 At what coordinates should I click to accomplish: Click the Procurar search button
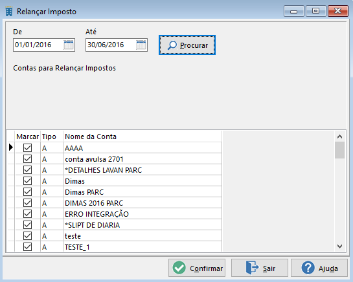coord(187,45)
